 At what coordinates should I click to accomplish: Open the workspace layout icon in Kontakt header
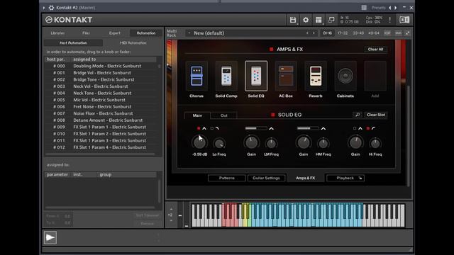[x=319, y=20]
